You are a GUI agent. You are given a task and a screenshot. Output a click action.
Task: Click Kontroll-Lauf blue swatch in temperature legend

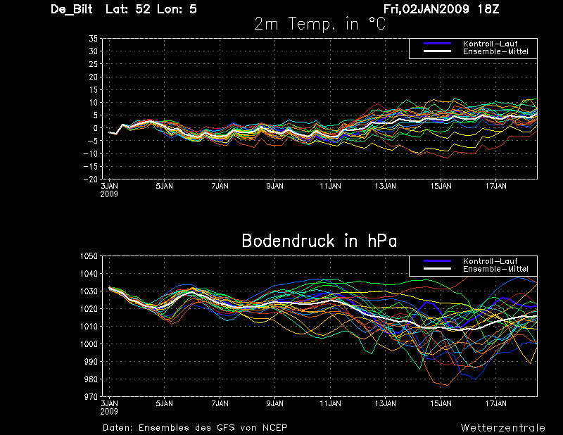pyautogui.click(x=437, y=44)
